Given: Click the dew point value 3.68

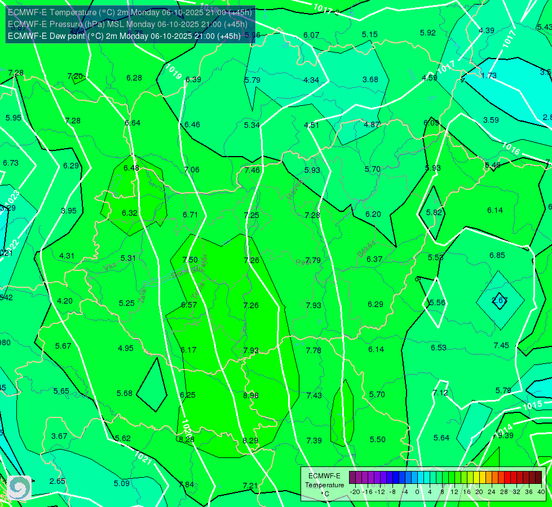Looking at the screenshot, I should [370, 79].
